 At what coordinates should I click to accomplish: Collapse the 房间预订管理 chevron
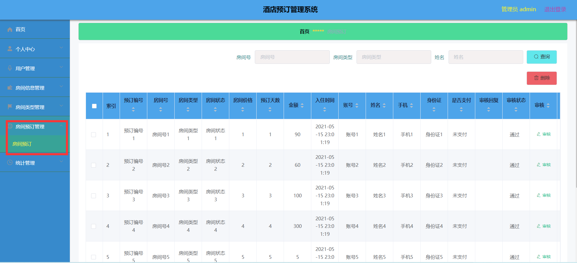[x=61, y=125]
